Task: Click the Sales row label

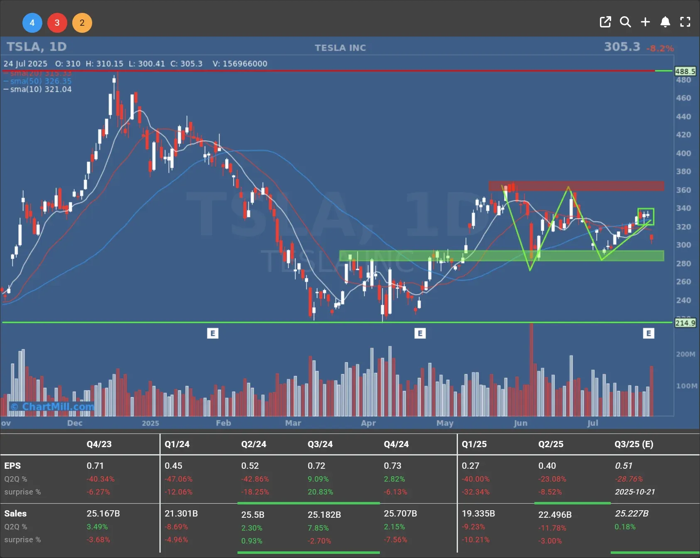Action: [15, 514]
